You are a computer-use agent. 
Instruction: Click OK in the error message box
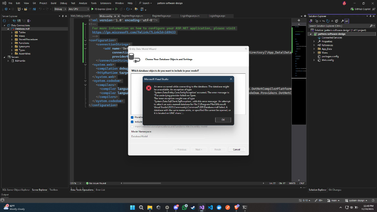point(223,119)
